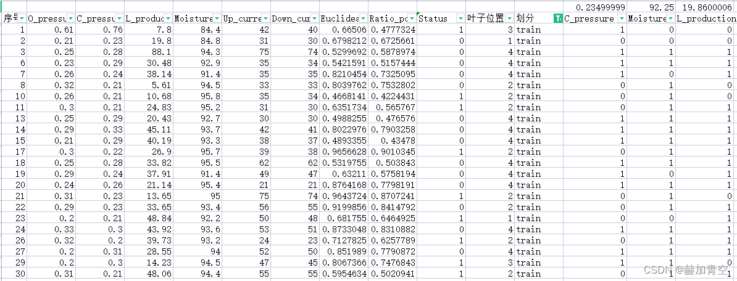Open the filter dropdown of the second C_pressure column
The width and height of the screenshot is (737, 281).
(x=622, y=18)
